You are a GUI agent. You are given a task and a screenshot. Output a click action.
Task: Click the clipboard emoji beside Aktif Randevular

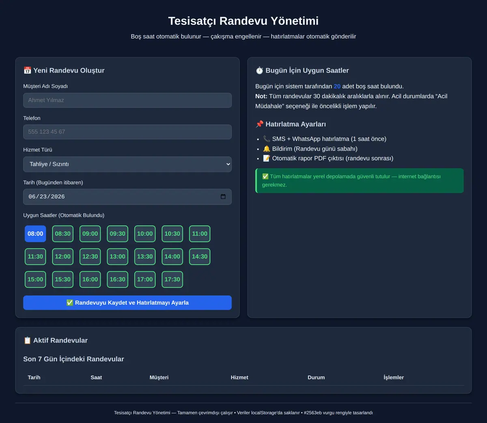coord(27,341)
